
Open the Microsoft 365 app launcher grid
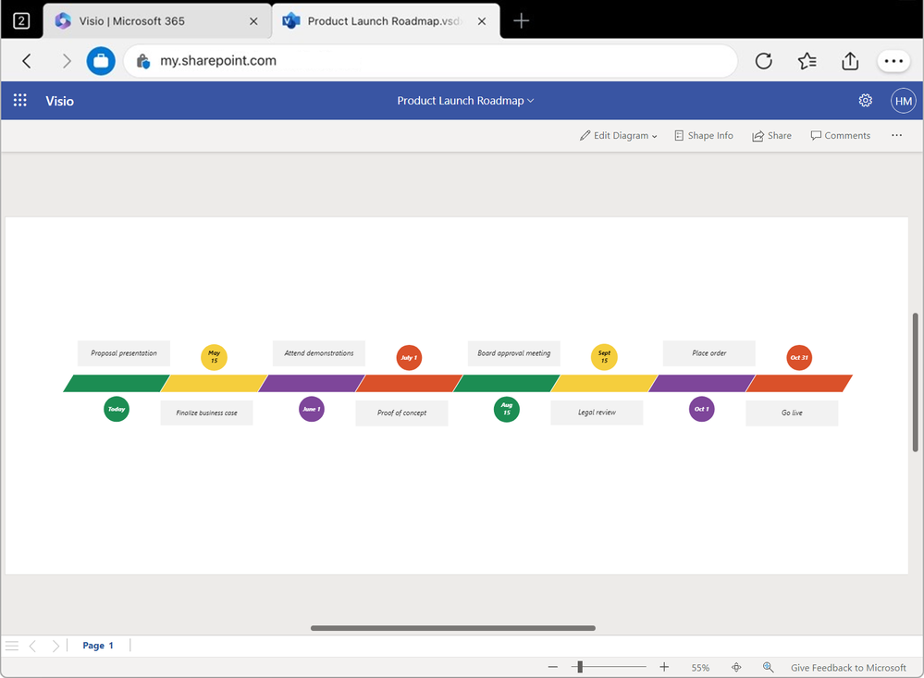19,100
